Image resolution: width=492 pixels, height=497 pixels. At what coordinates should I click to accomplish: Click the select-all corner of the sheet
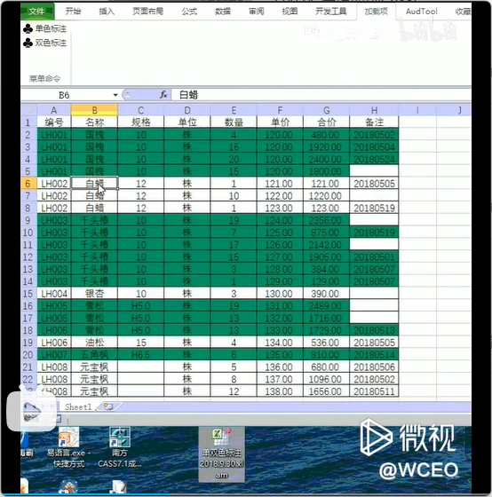29,110
